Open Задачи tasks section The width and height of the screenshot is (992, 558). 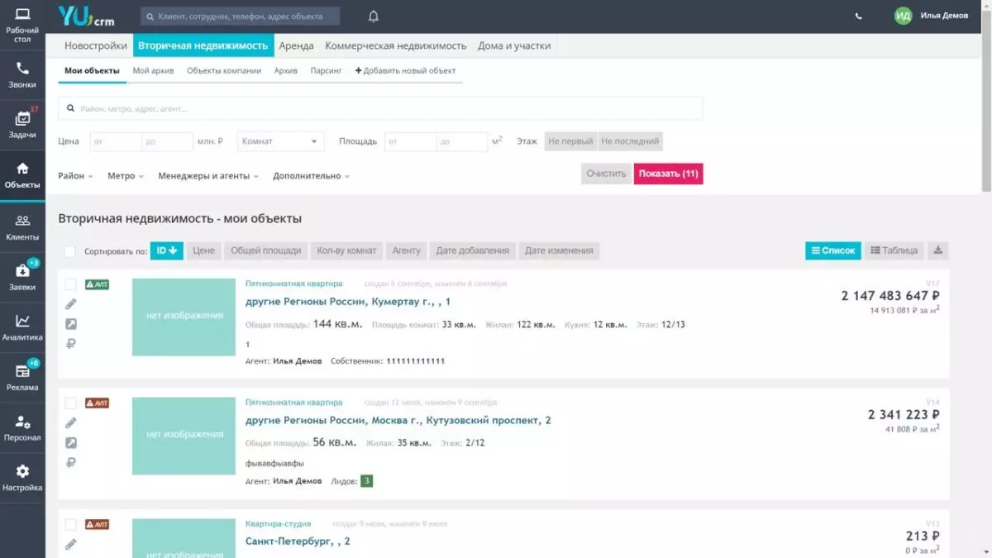[x=22, y=125]
